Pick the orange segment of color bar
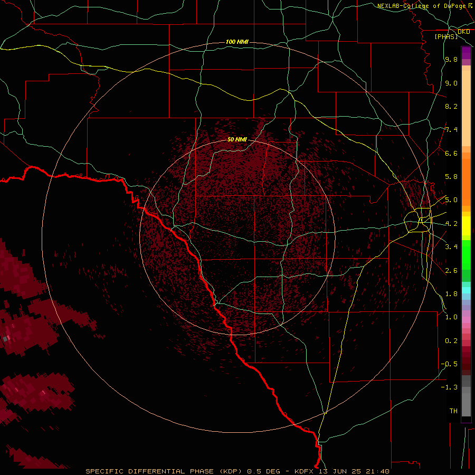The height and width of the screenshot is (475, 475). pos(466,182)
